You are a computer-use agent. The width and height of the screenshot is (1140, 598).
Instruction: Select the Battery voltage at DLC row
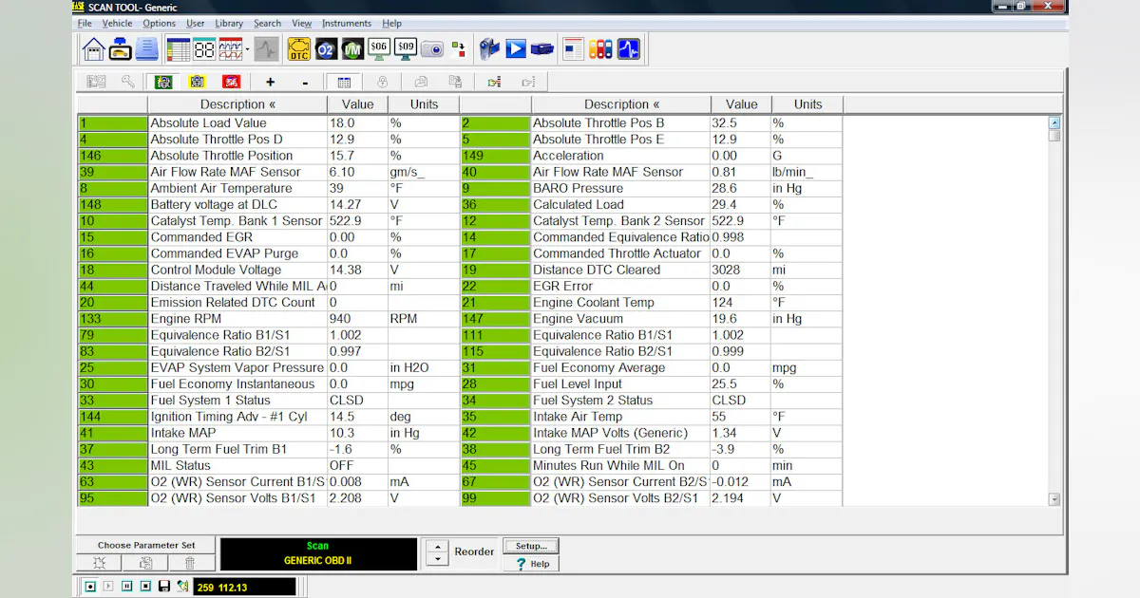[x=268, y=205]
